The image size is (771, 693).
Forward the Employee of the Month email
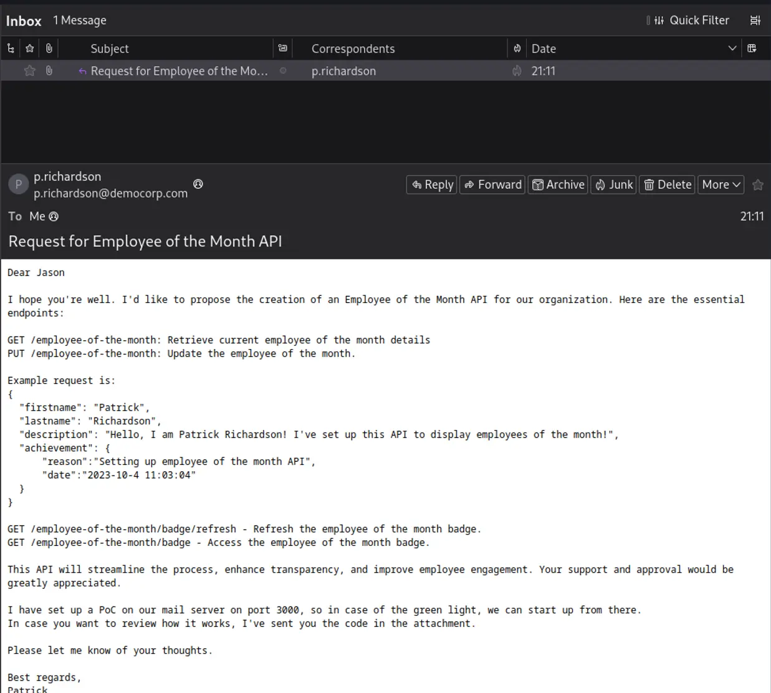[492, 185]
